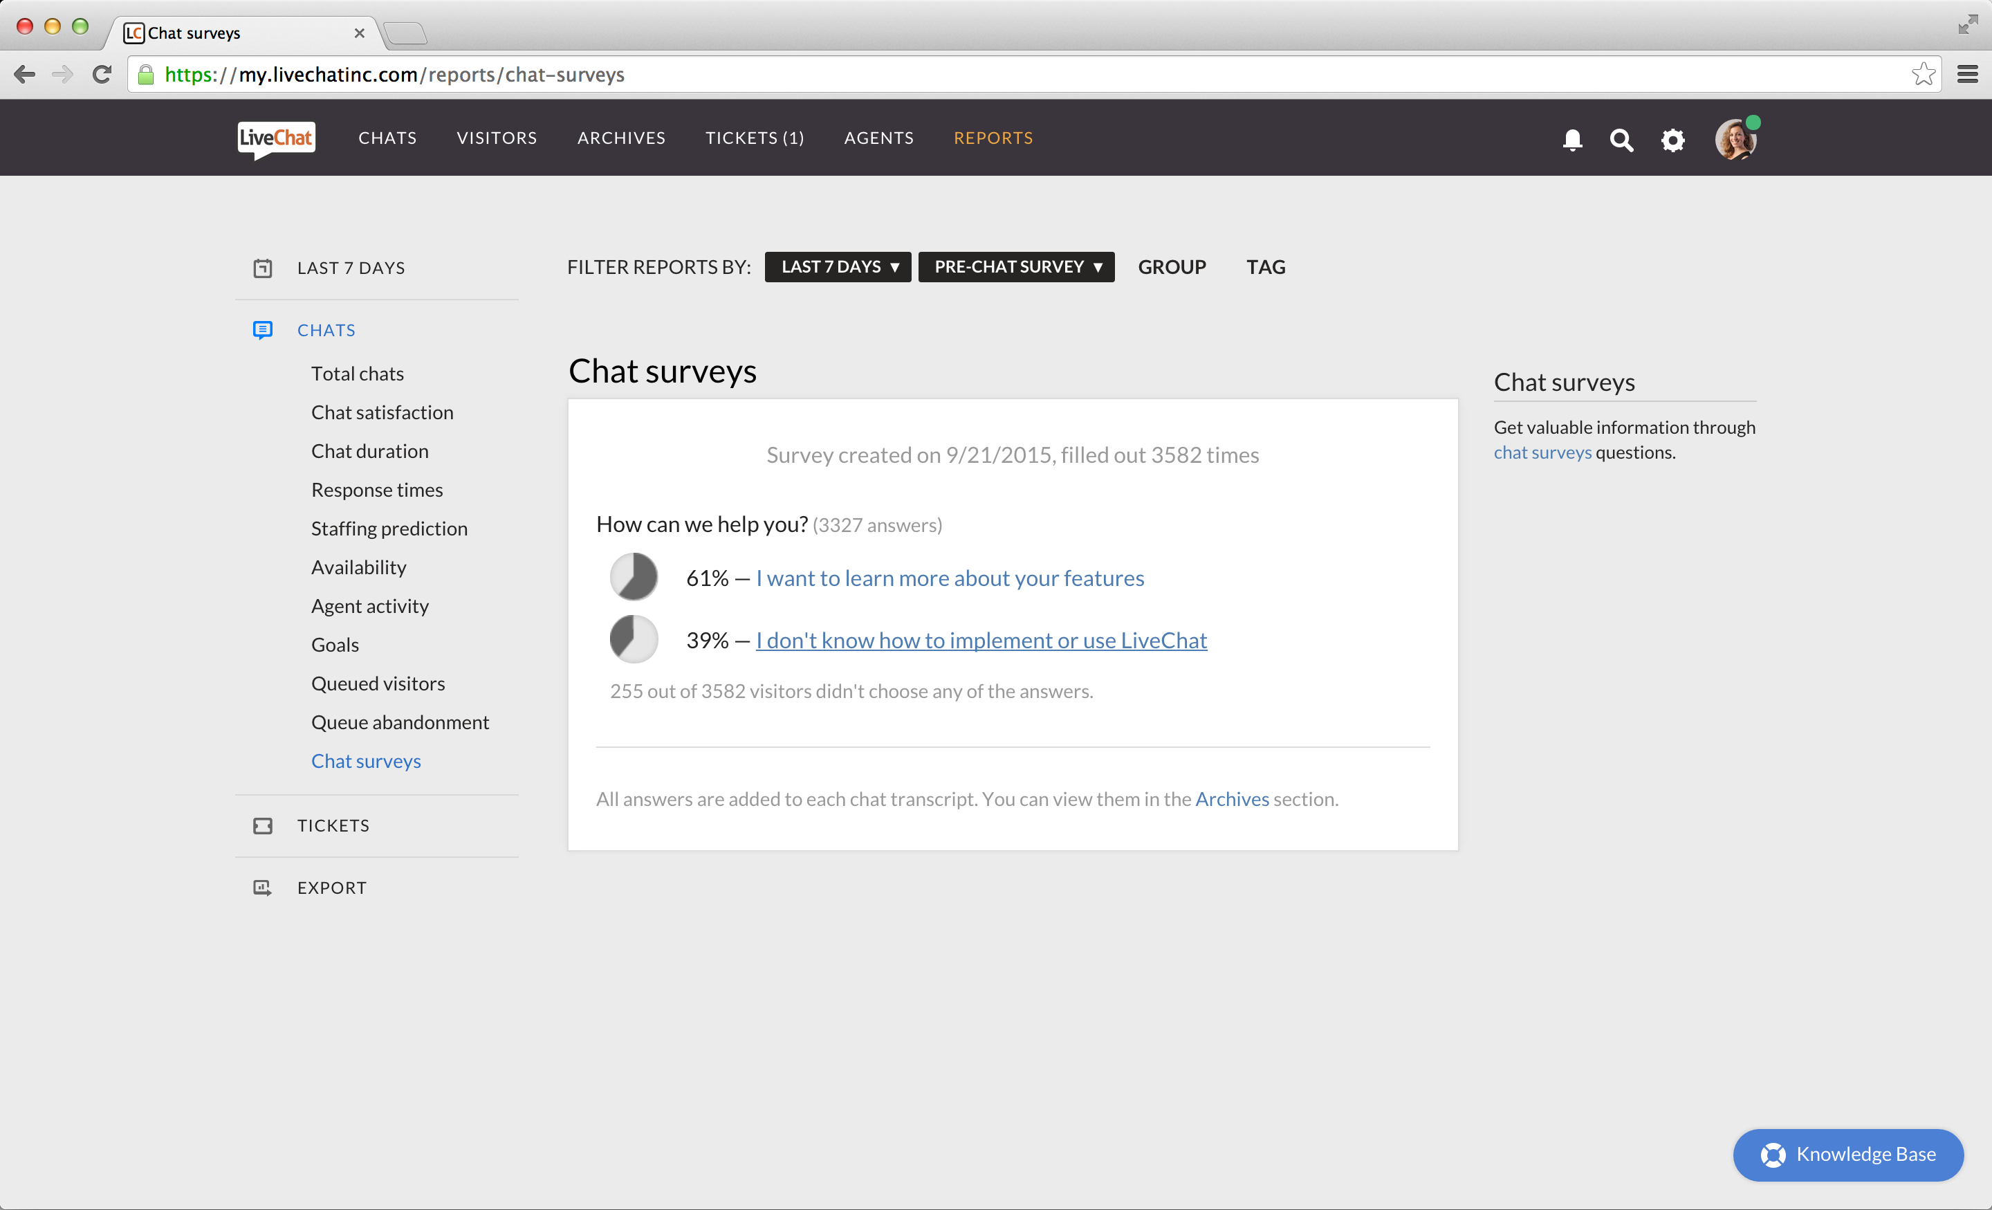Viewport: 1992px width, 1210px height.
Task: Open Archives from the transcript note link
Action: (1232, 799)
